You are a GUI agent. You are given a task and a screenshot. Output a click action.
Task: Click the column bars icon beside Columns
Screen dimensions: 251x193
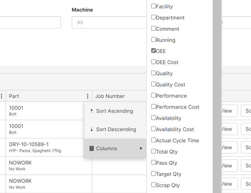pyautogui.click(x=92, y=148)
